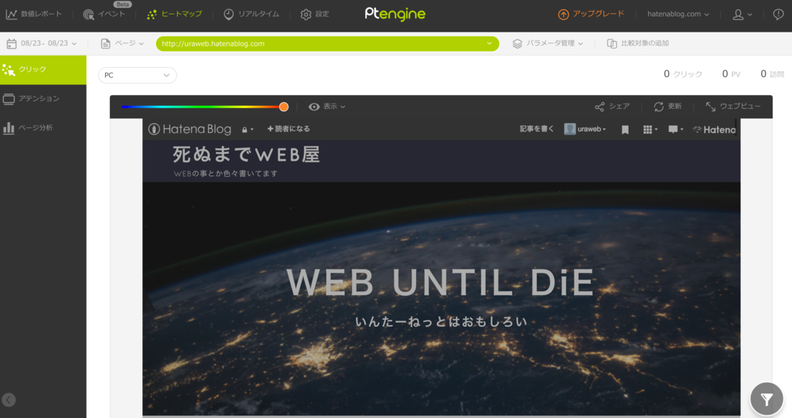
Task: Click the layers icon for parameter management
Action: point(517,44)
